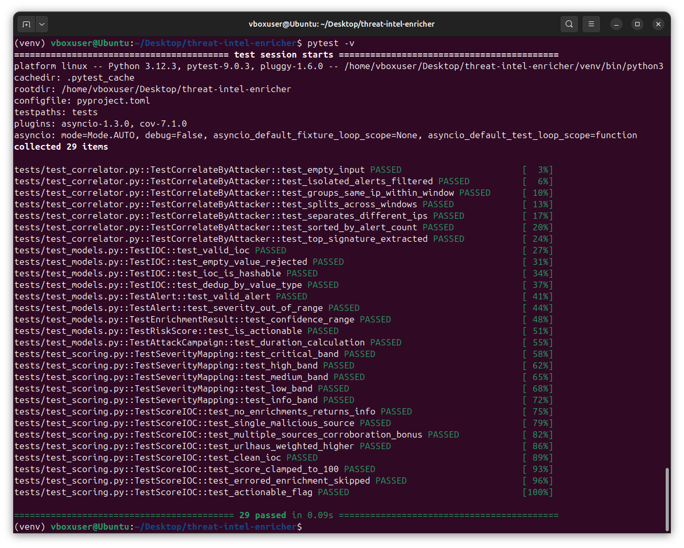Click the test_info_band line
The height and width of the screenshot is (548, 684).
click(x=283, y=400)
